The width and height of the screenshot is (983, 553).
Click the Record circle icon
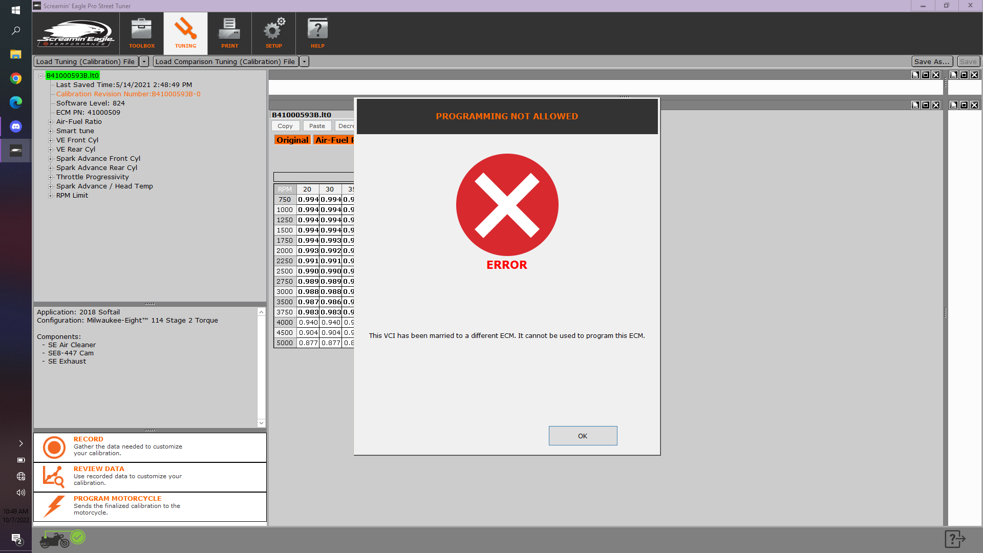(x=54, y=447)
